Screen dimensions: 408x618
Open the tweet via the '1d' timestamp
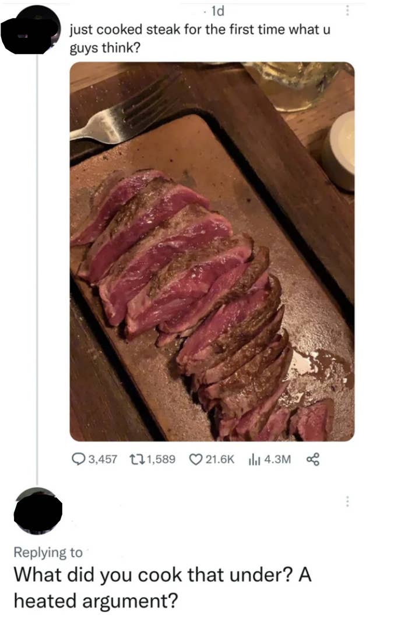point(219,11)
